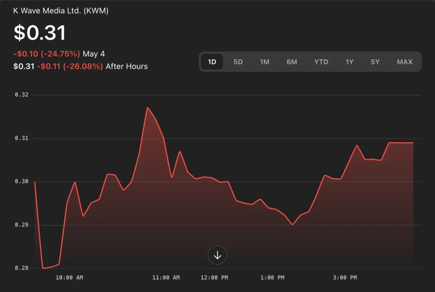The width and height of the screenshot is (435, 292).
Task: Click the chart's highest price peak
Action: point(147,108)
